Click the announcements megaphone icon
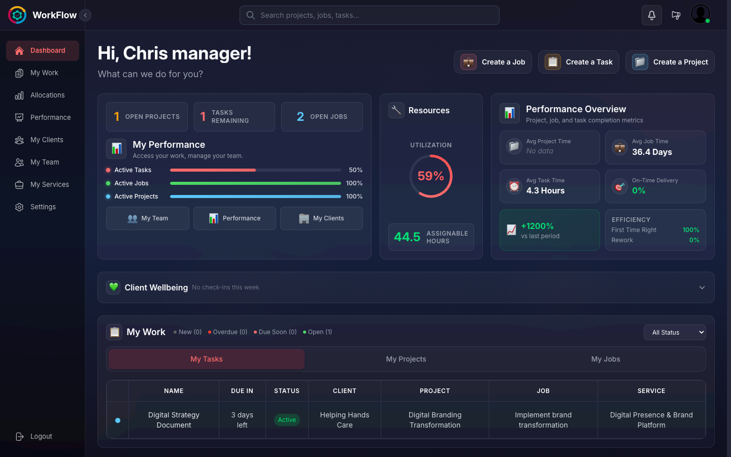 tap(676, 15)
